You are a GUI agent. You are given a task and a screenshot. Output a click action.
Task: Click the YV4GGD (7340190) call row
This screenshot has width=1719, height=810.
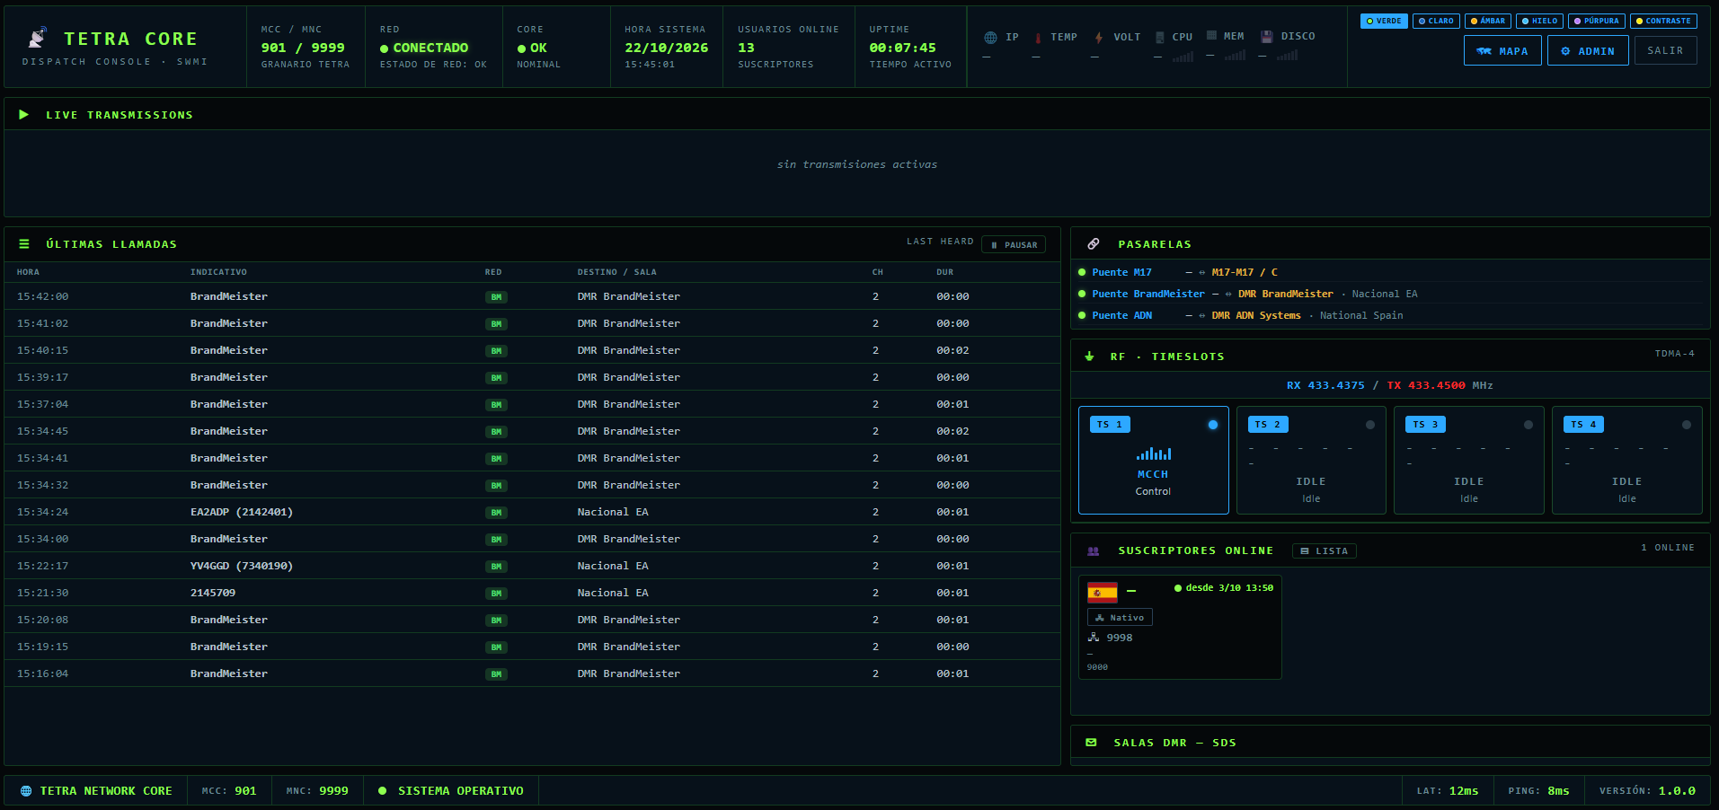[532, 566]
